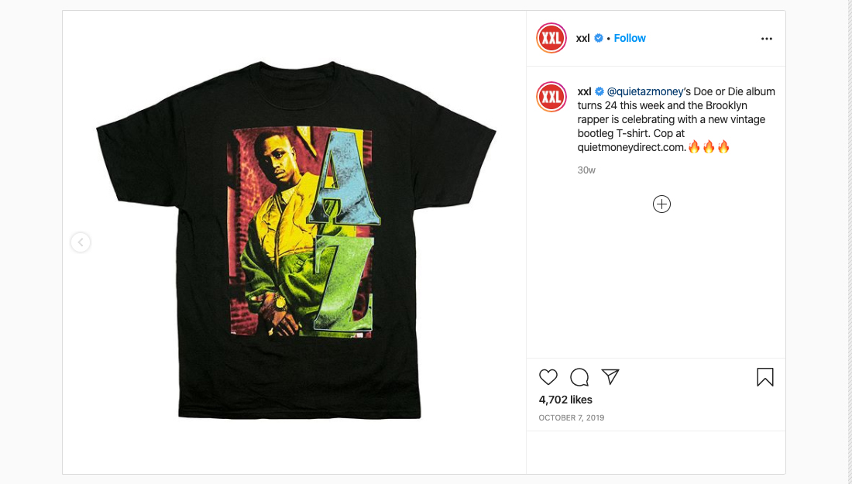Open more options three-dot menu
This screenshot has height=484, width=852.
767,39
